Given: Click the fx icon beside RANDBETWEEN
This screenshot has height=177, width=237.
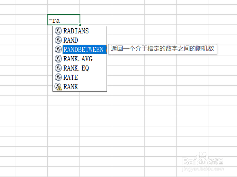Looking at the screenshot, I should coord(58,49).
